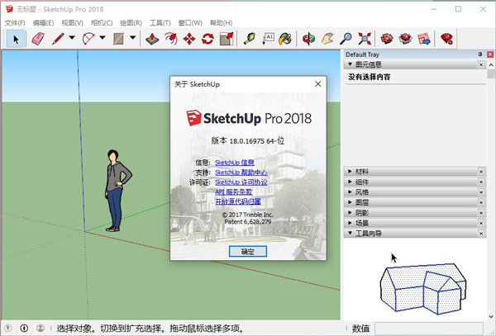Viewport: 496px width, 336px height.
Task: Click the human figure in viewport
Action: point(117,191)
